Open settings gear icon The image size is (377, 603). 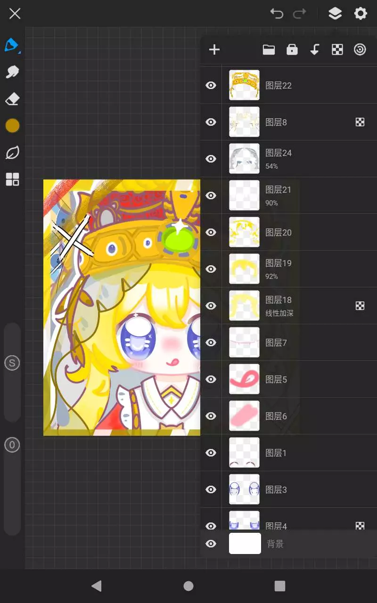pyautogui.click(x=361, y=14)
